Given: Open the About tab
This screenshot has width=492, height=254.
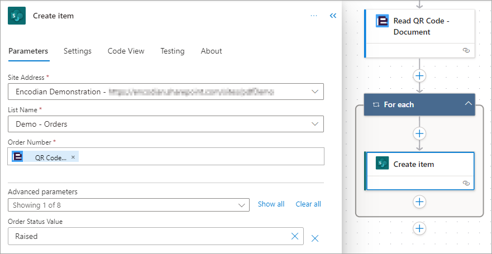Looking at the screenshot, I should pos(211,51).
